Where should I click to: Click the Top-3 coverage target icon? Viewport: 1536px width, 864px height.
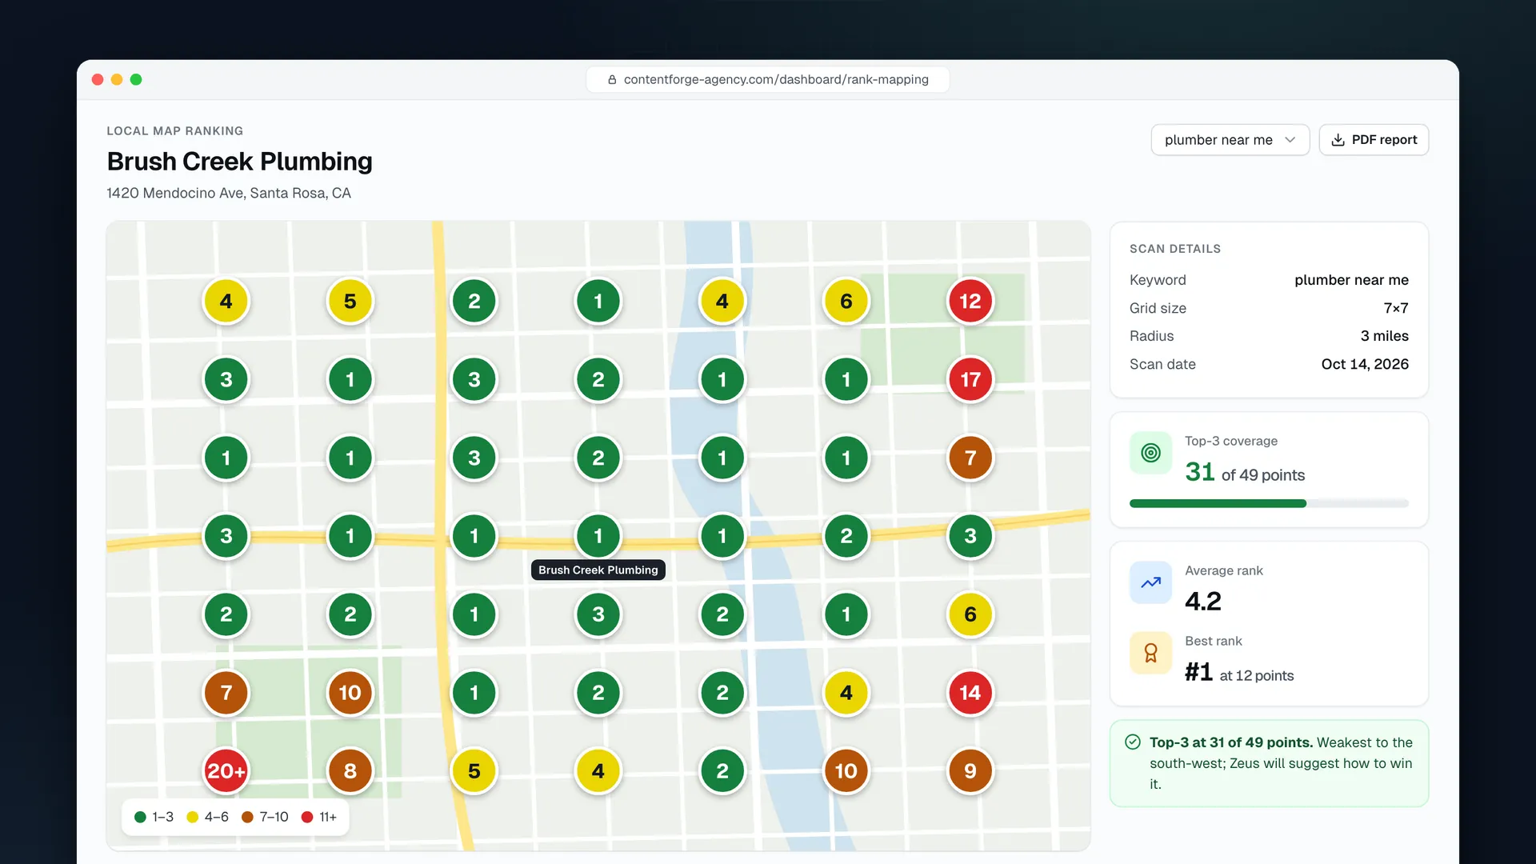[x=1150, y=453]
